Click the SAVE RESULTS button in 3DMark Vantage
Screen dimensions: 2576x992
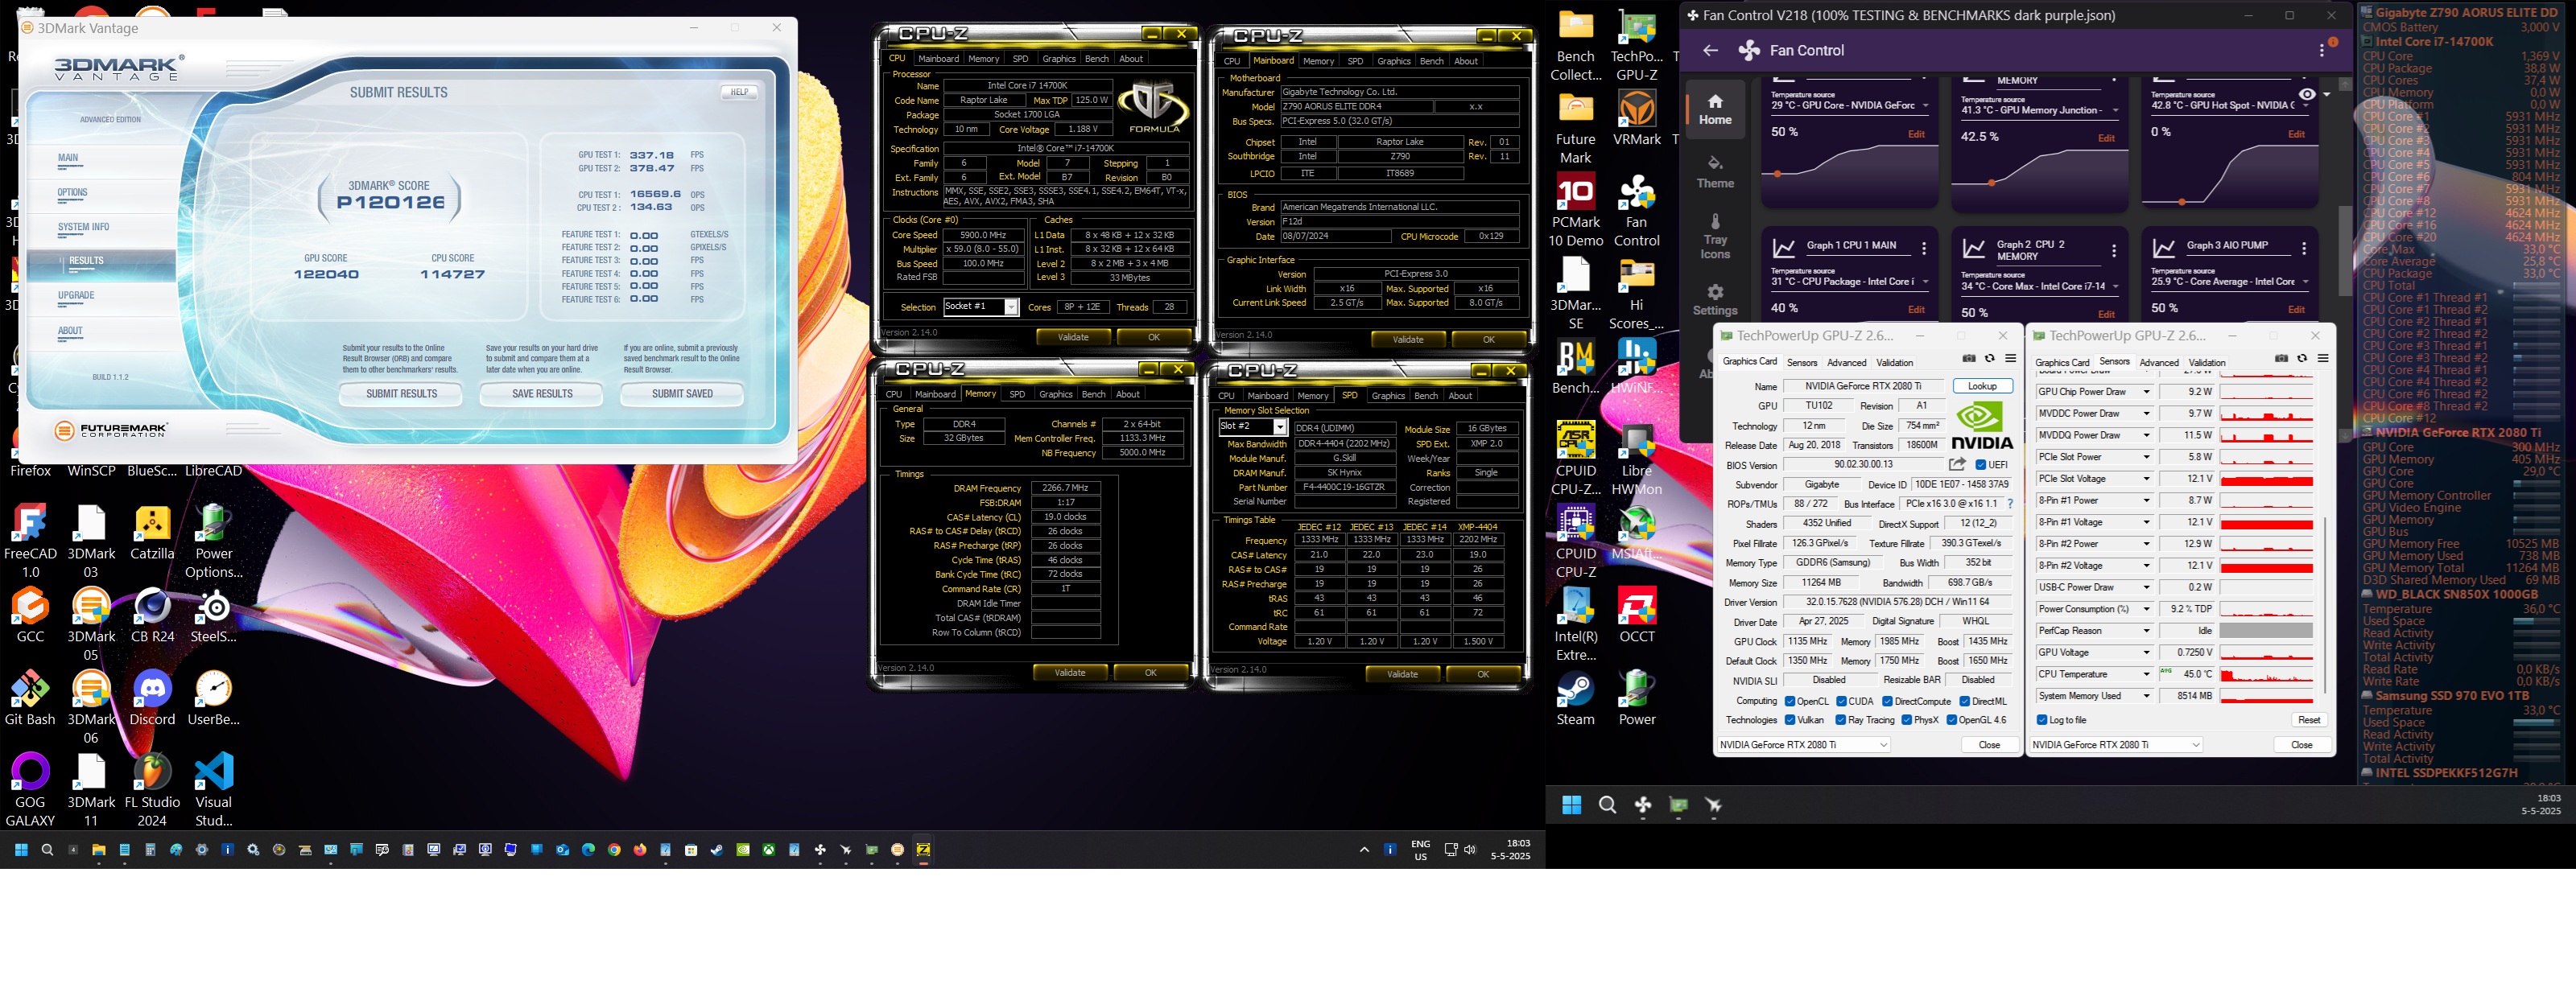[542, 394]
